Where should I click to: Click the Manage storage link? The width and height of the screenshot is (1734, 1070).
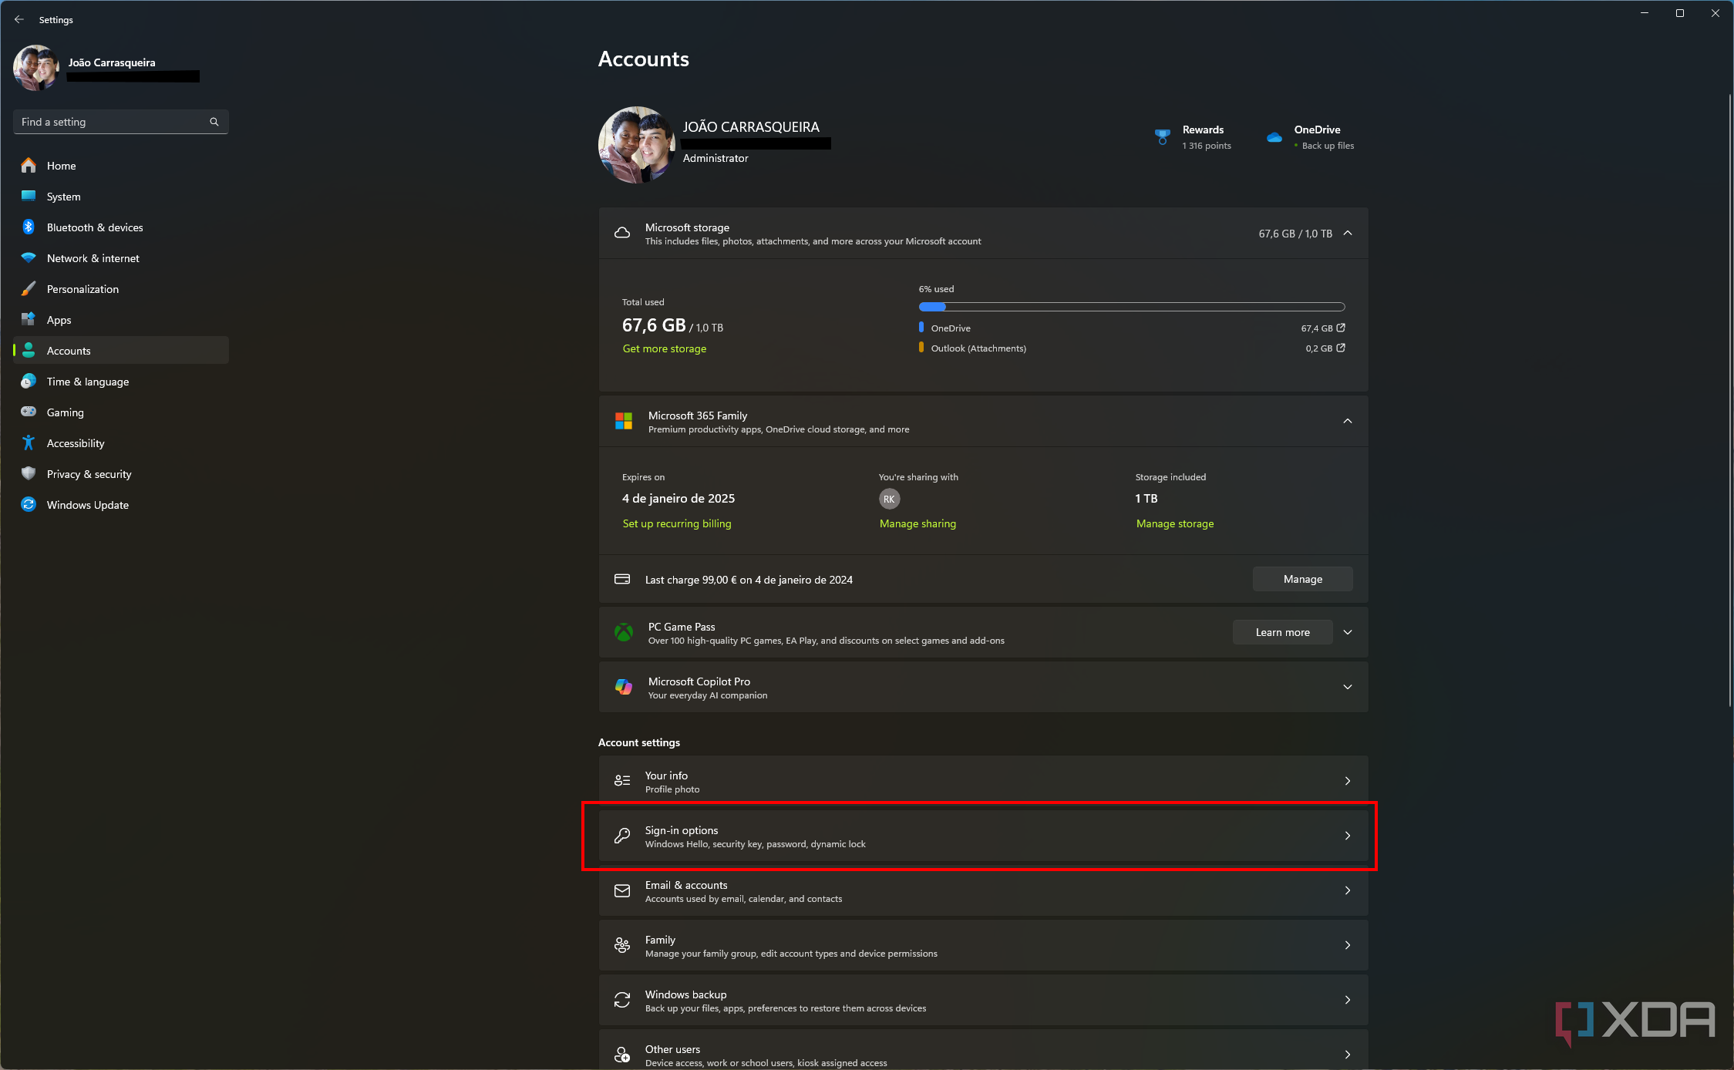(1175, 523)
